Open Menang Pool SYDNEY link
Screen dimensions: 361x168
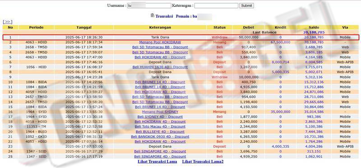pos(160,112)
